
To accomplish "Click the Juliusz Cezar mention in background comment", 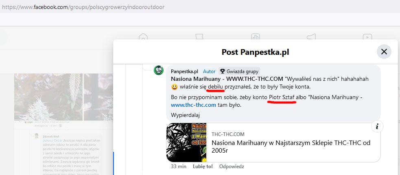I will [x=52, y=140].
